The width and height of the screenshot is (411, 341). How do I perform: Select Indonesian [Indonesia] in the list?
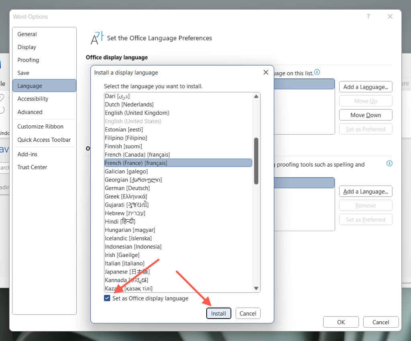[x=178, y=247]
